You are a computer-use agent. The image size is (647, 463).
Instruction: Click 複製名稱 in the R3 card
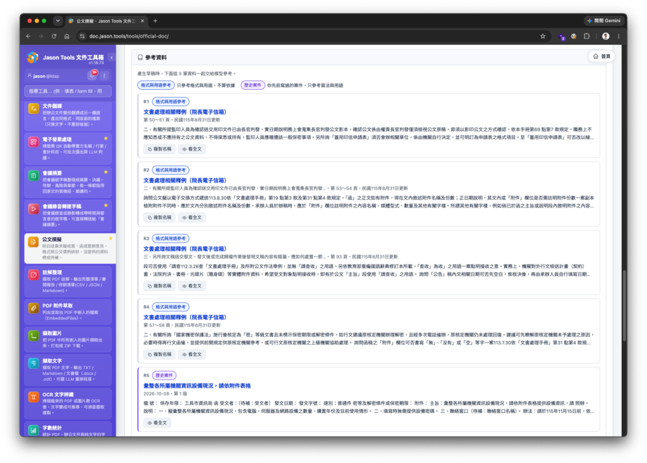[x=159, y=286]
